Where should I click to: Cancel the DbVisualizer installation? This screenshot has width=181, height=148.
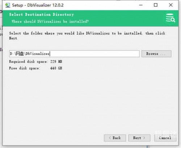point(165,138)
